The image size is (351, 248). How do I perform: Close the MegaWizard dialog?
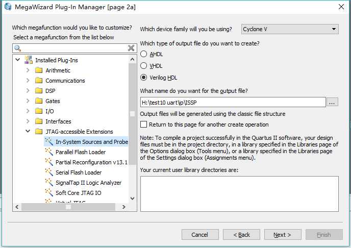[x=341, y=7]
